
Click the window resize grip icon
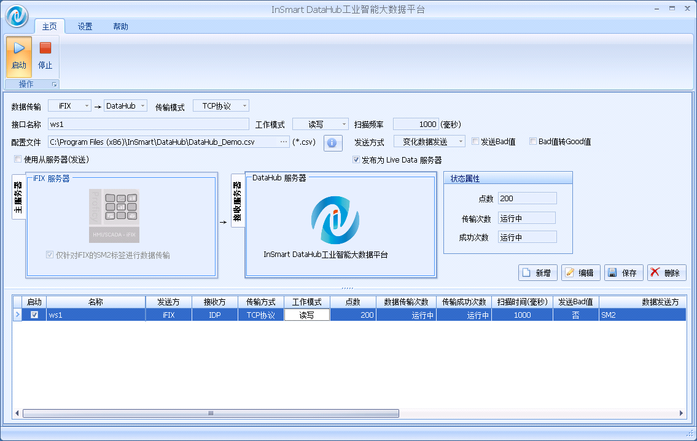[x=690, y=434]
